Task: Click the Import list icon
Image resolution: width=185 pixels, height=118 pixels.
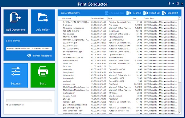Action: pyautogui.click(x=164, y=13)
